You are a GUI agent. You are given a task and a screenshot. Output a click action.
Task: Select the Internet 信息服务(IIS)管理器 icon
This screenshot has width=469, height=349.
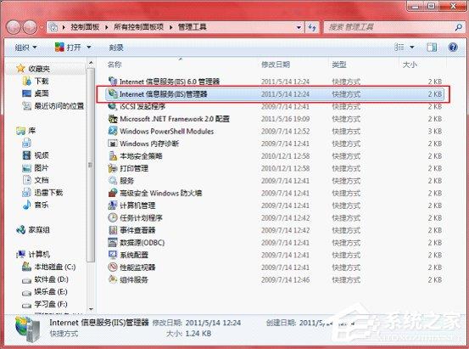(113, 93)
